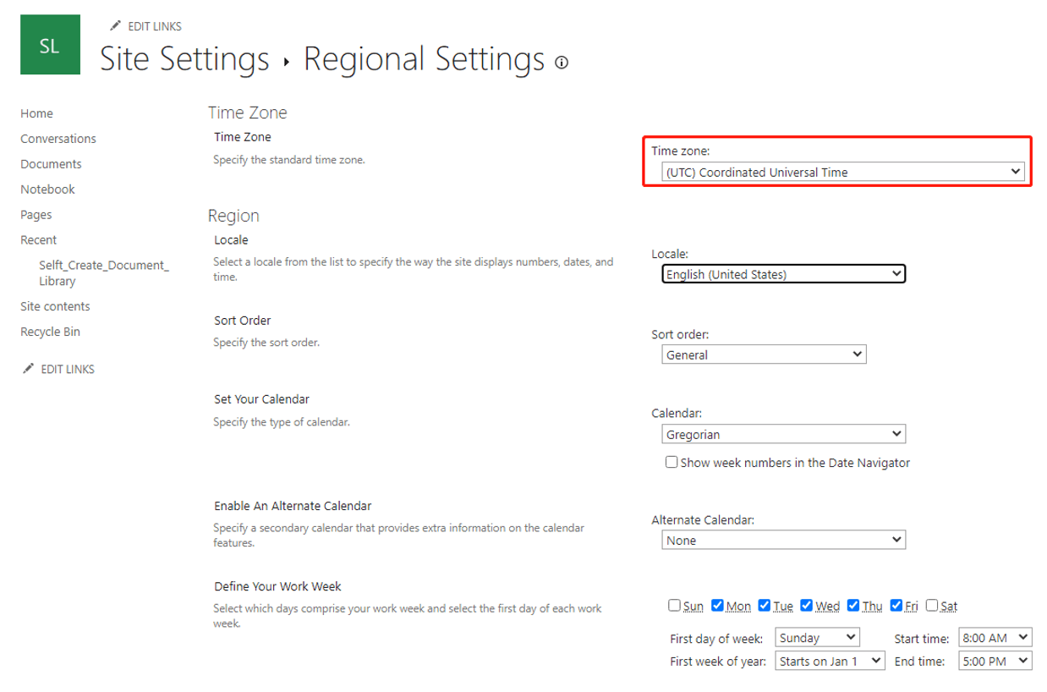Open the Start time dropdown
The height and width of the screenshot is (692, 1047).
(995, 638)
